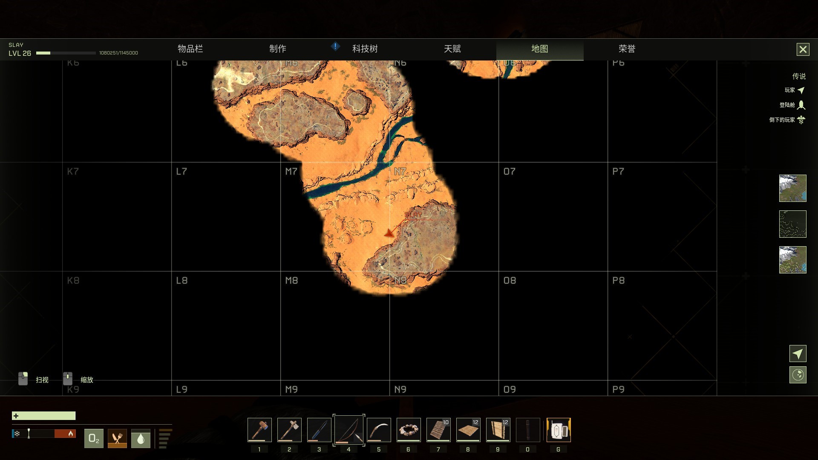818x460 pixels.
Task: Click the LVL 26 level label
Action: 20,53
